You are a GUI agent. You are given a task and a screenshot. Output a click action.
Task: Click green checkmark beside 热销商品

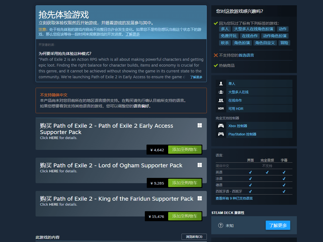point(216,65)
